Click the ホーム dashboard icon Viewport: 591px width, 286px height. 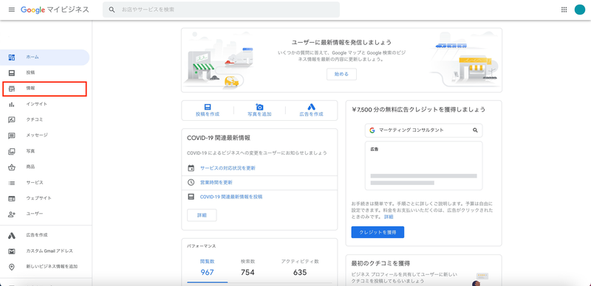[x=12, y=57]
